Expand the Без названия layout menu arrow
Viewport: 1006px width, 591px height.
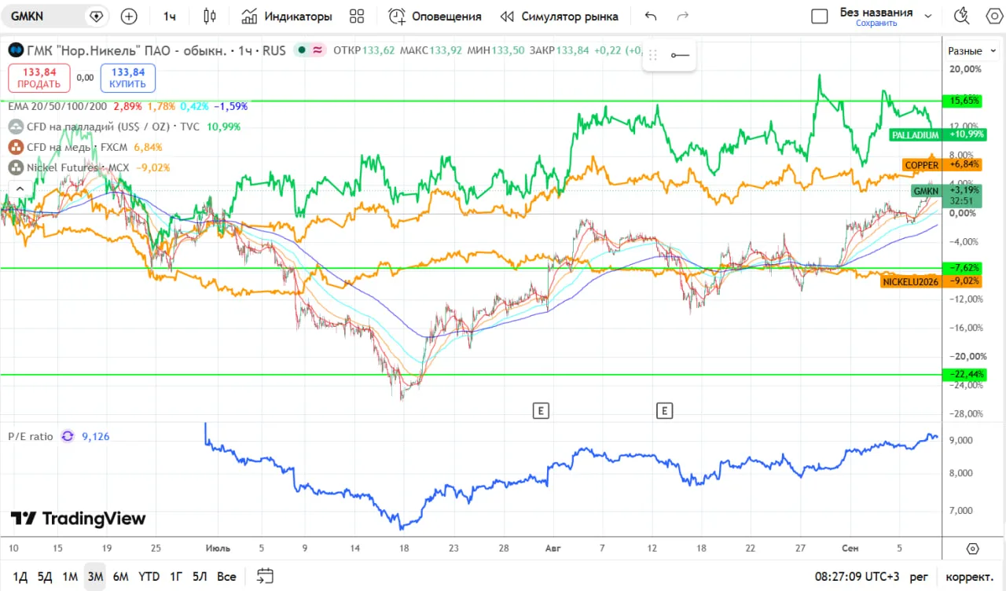pyautogui.click(x=928, y=16)
